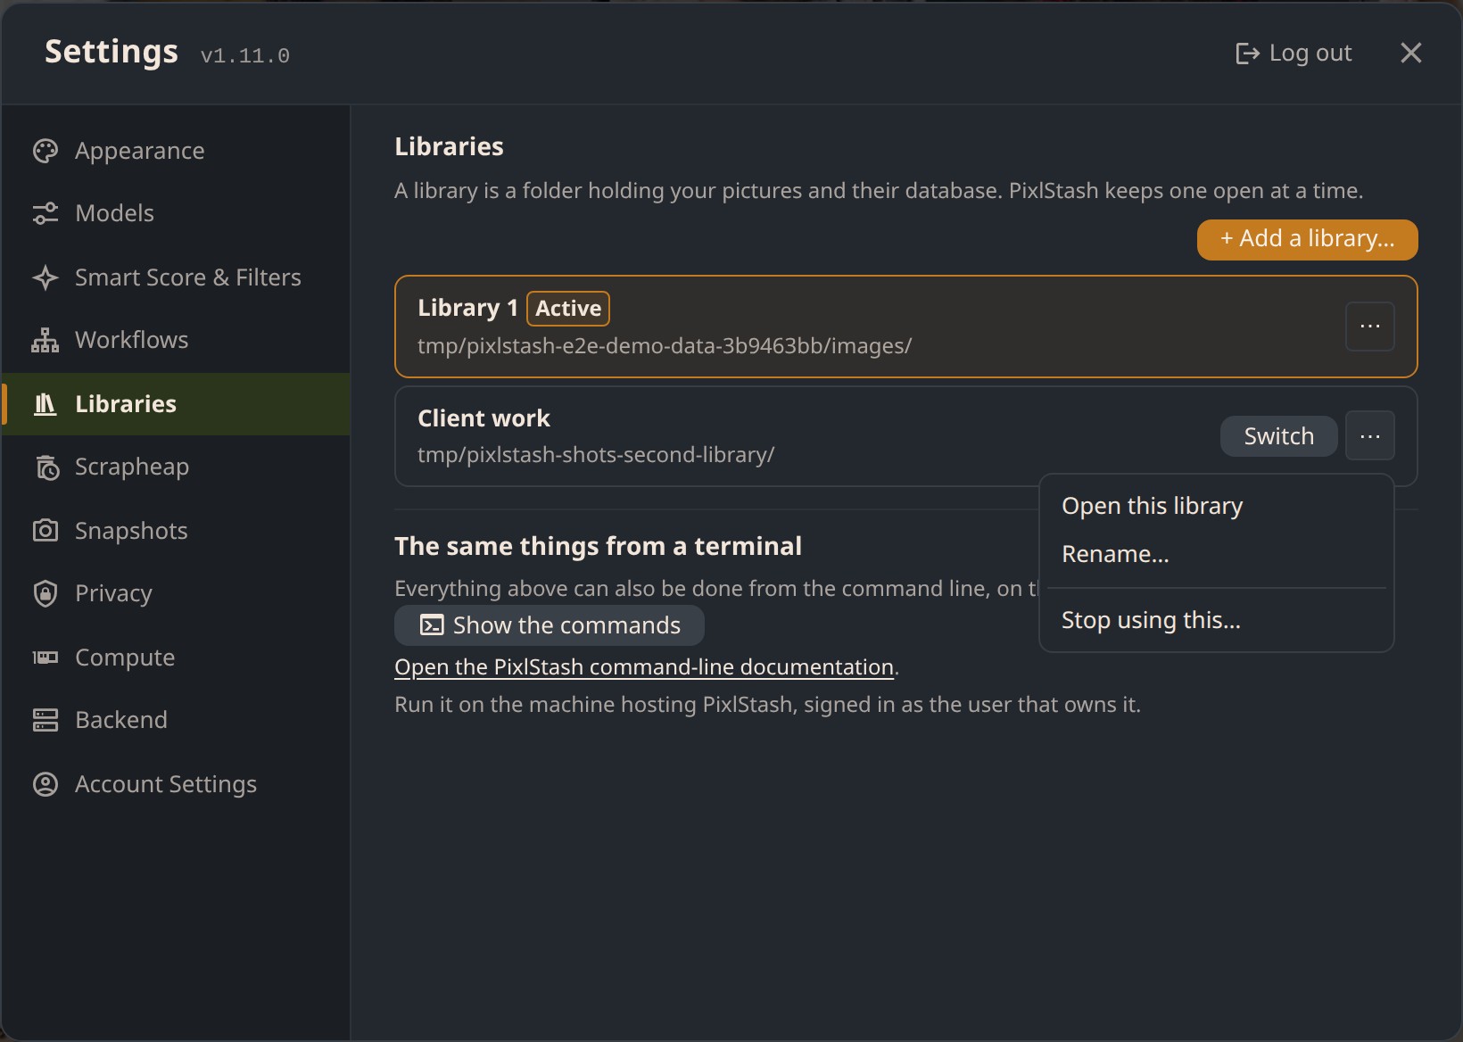Click 'The same things from a terminal' heading
The height and width of the screenshot is (1042, 1463).
pos(598,546)
